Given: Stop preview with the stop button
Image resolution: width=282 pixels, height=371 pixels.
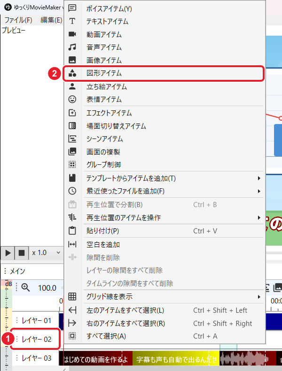Looking at the screenshot, I should [22, 253].
